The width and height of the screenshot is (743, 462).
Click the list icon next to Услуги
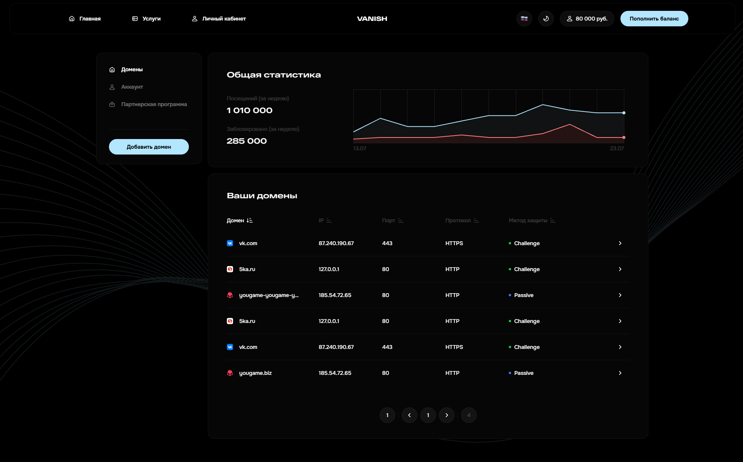(135, 18)
